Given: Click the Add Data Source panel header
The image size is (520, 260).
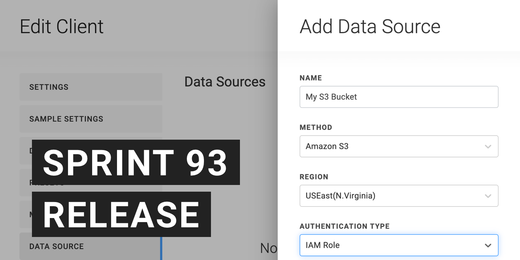Looking at the screenshot, I should (370, 26).
